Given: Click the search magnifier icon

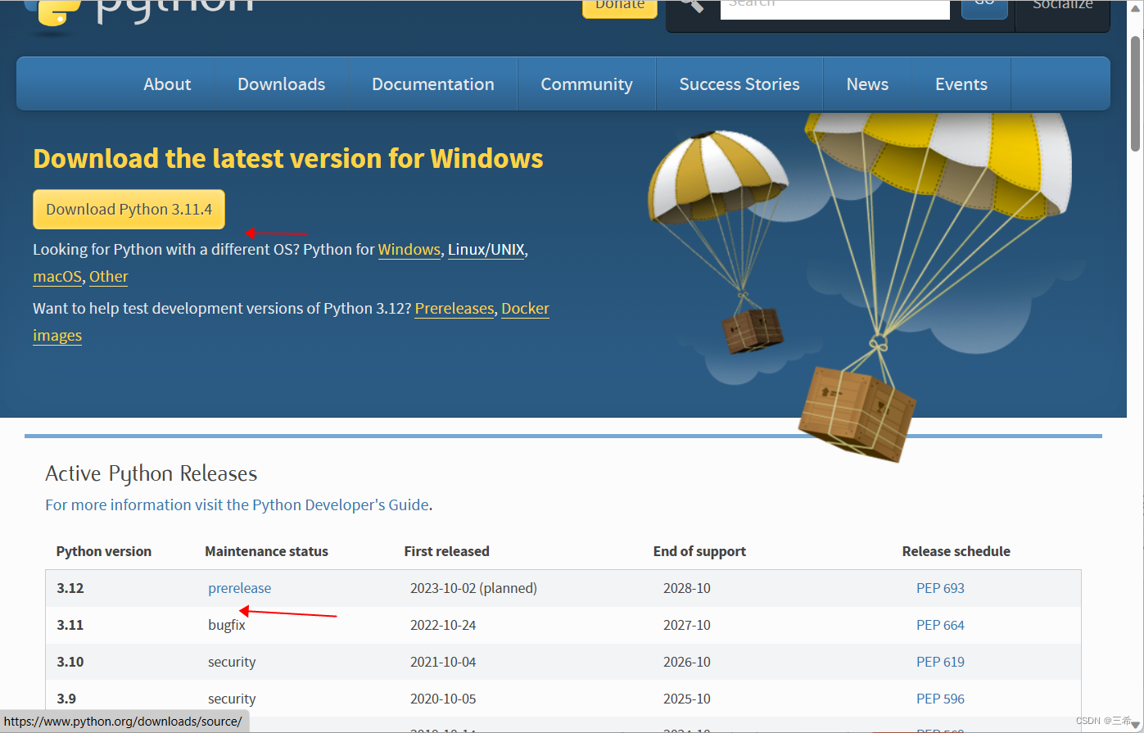Looking at the screenshot, I should pos(690,4).
